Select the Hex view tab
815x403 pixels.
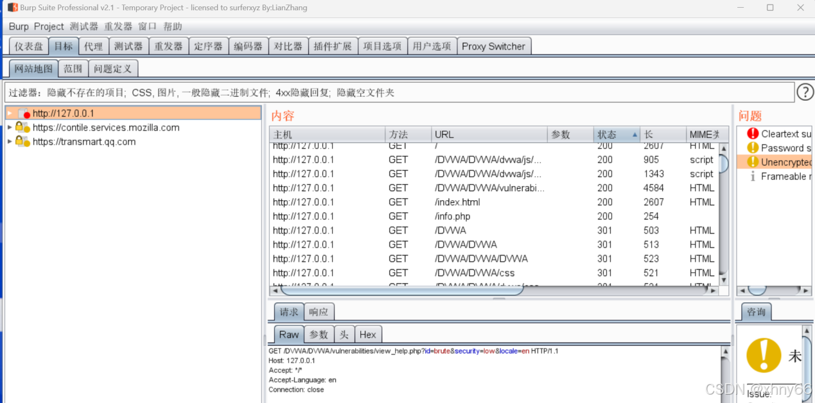368,334
